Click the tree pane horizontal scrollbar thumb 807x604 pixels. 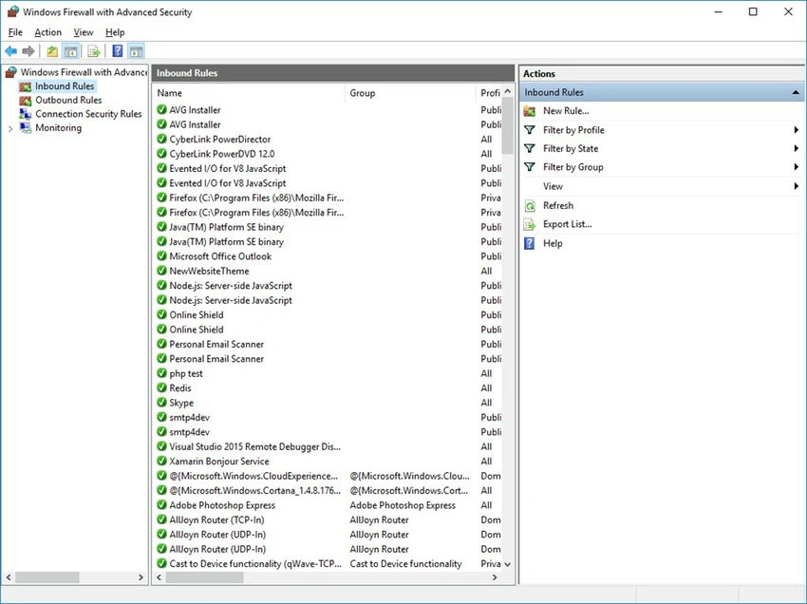coord(47,577)
